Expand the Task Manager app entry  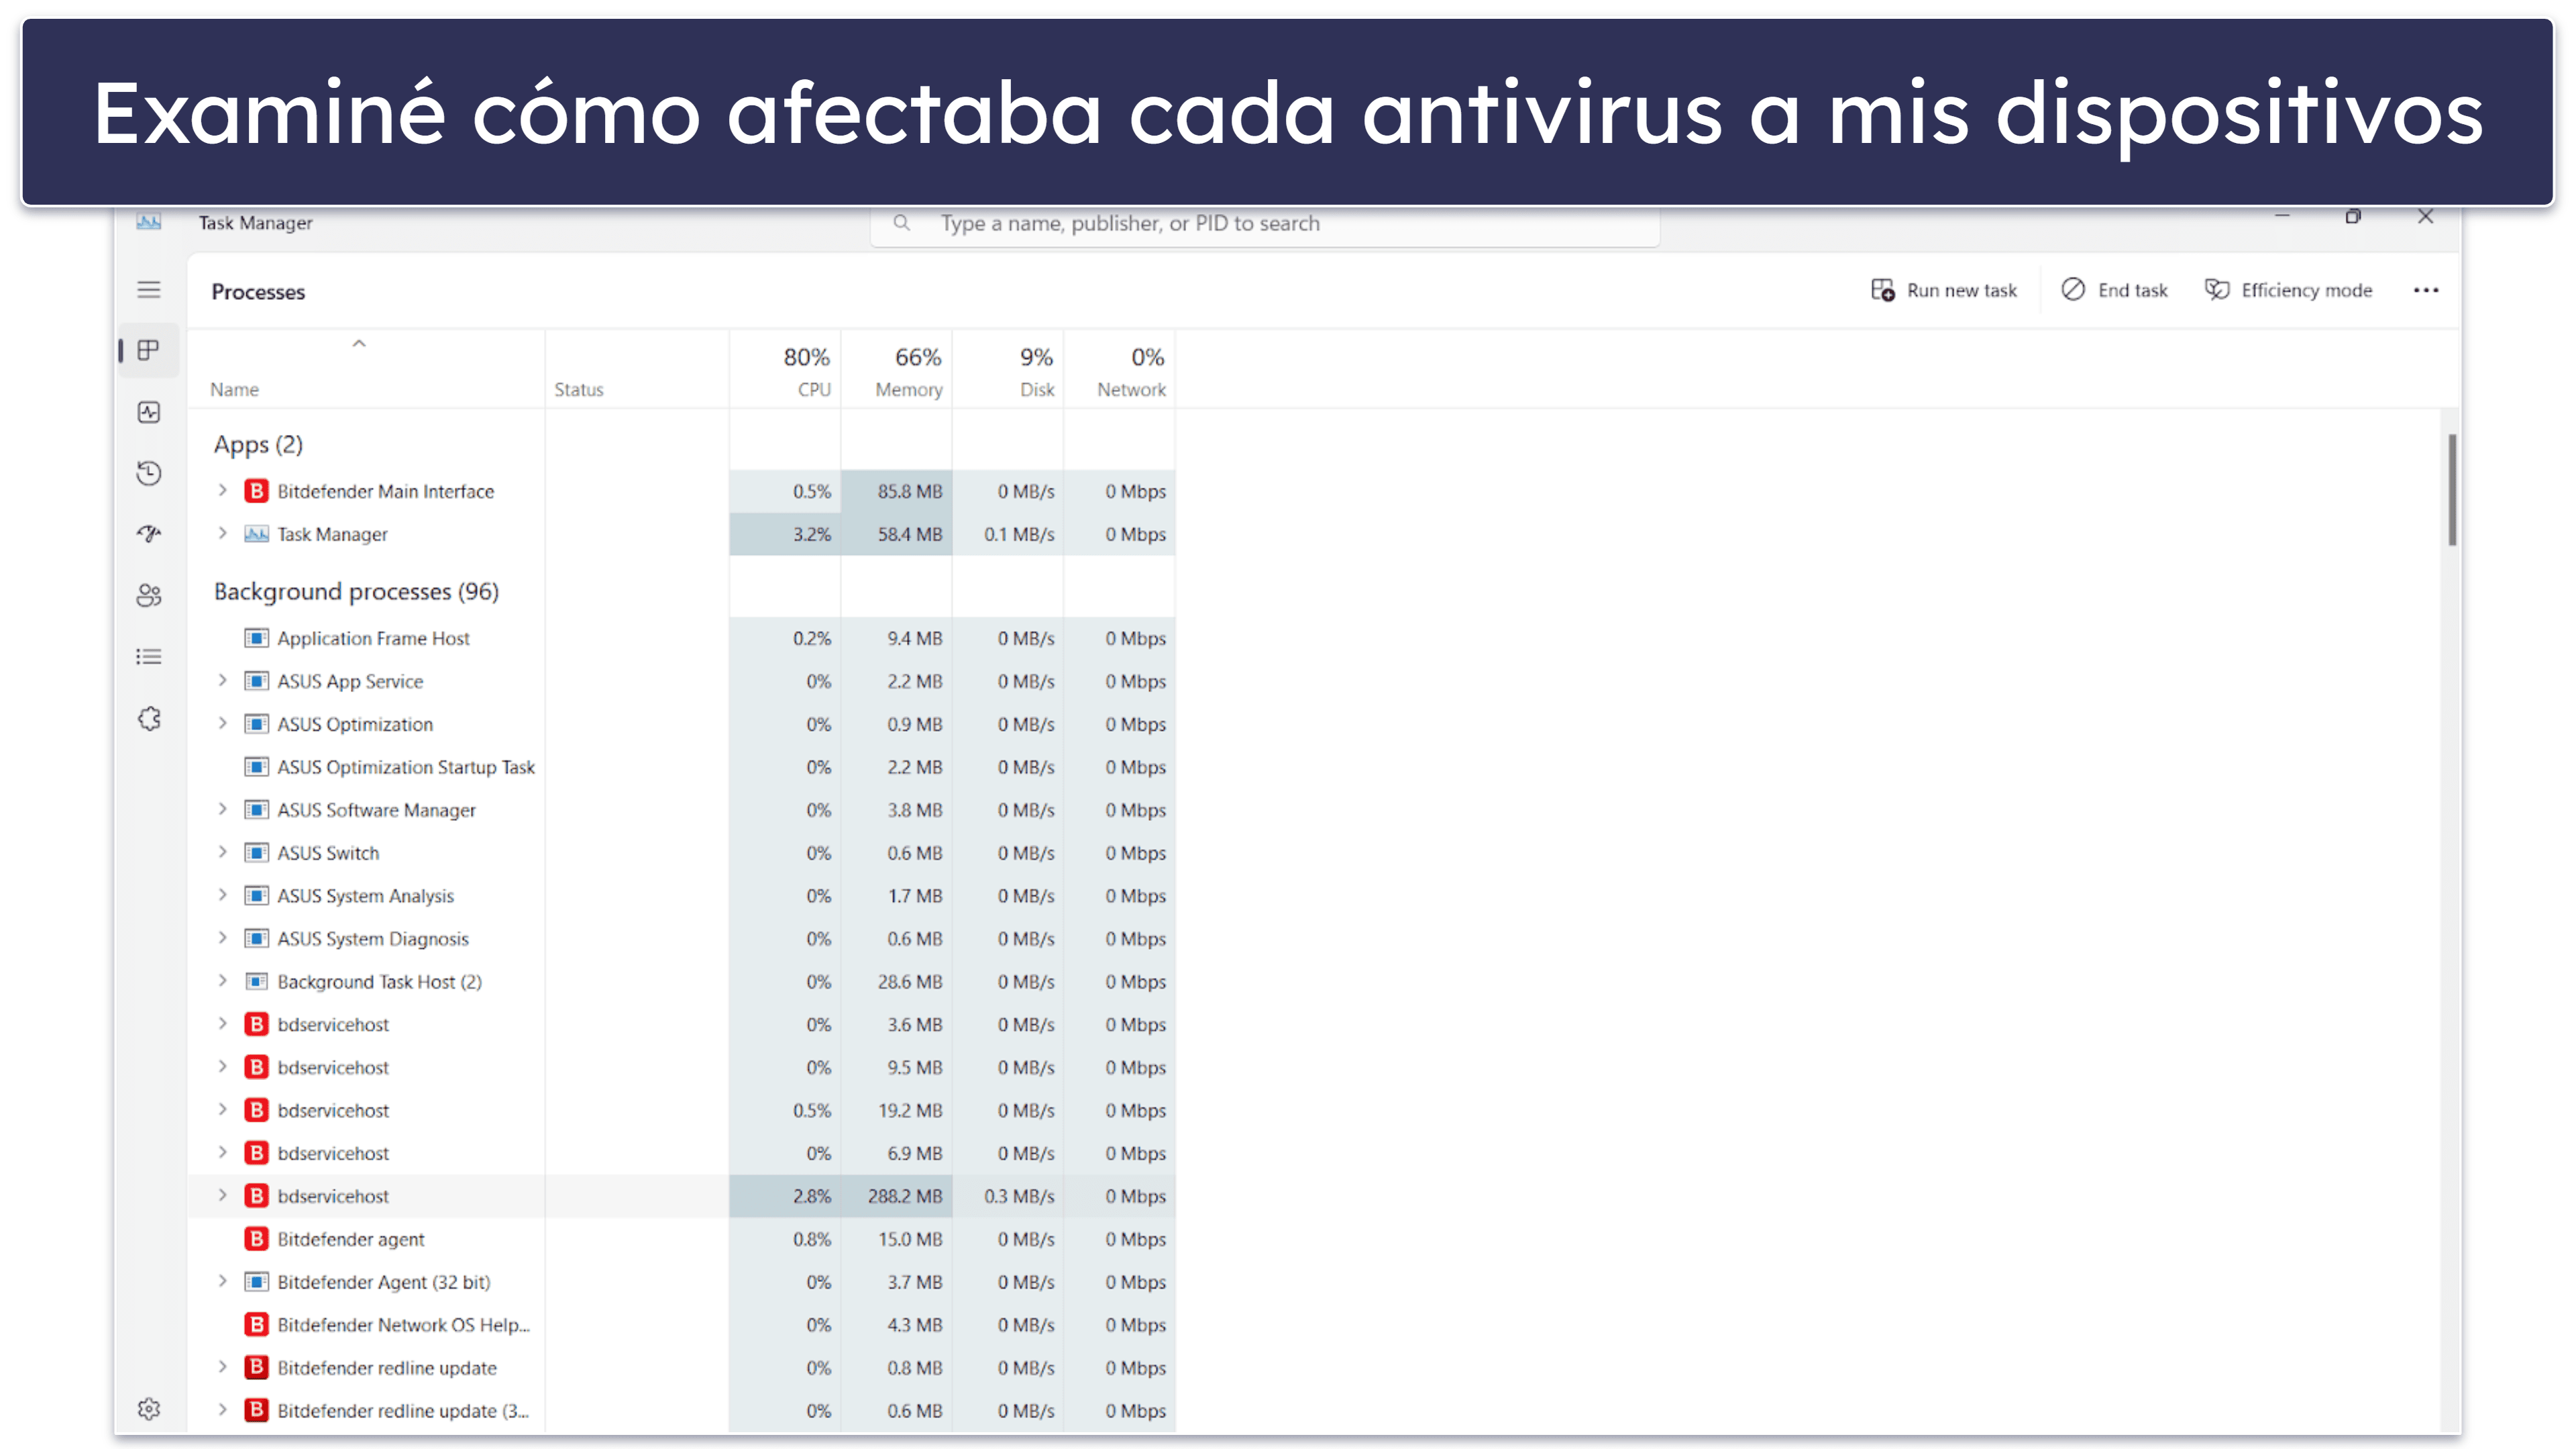[x=222, y=534]
